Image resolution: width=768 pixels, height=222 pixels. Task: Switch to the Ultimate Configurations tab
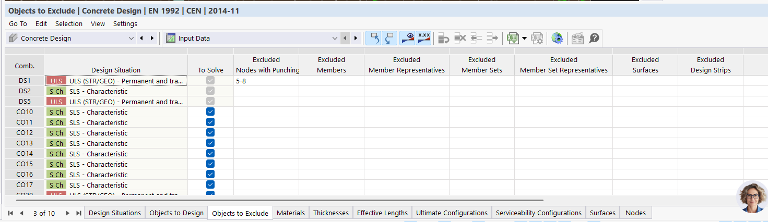click(x=452, y=213)
